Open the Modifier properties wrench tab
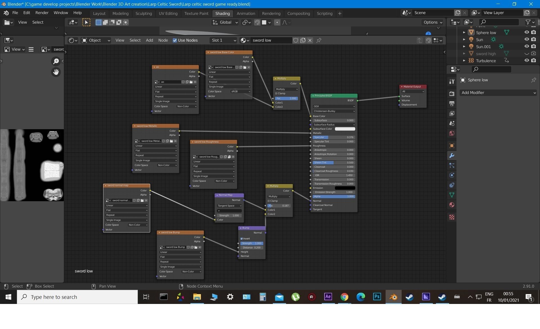 (x=452, y=156)
